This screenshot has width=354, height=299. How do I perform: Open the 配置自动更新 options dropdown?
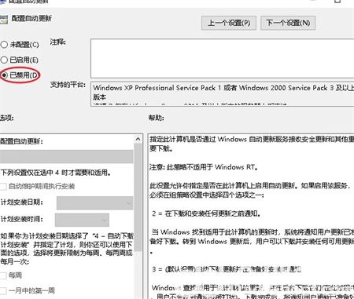pyautogui.click(x=66, y=156)
